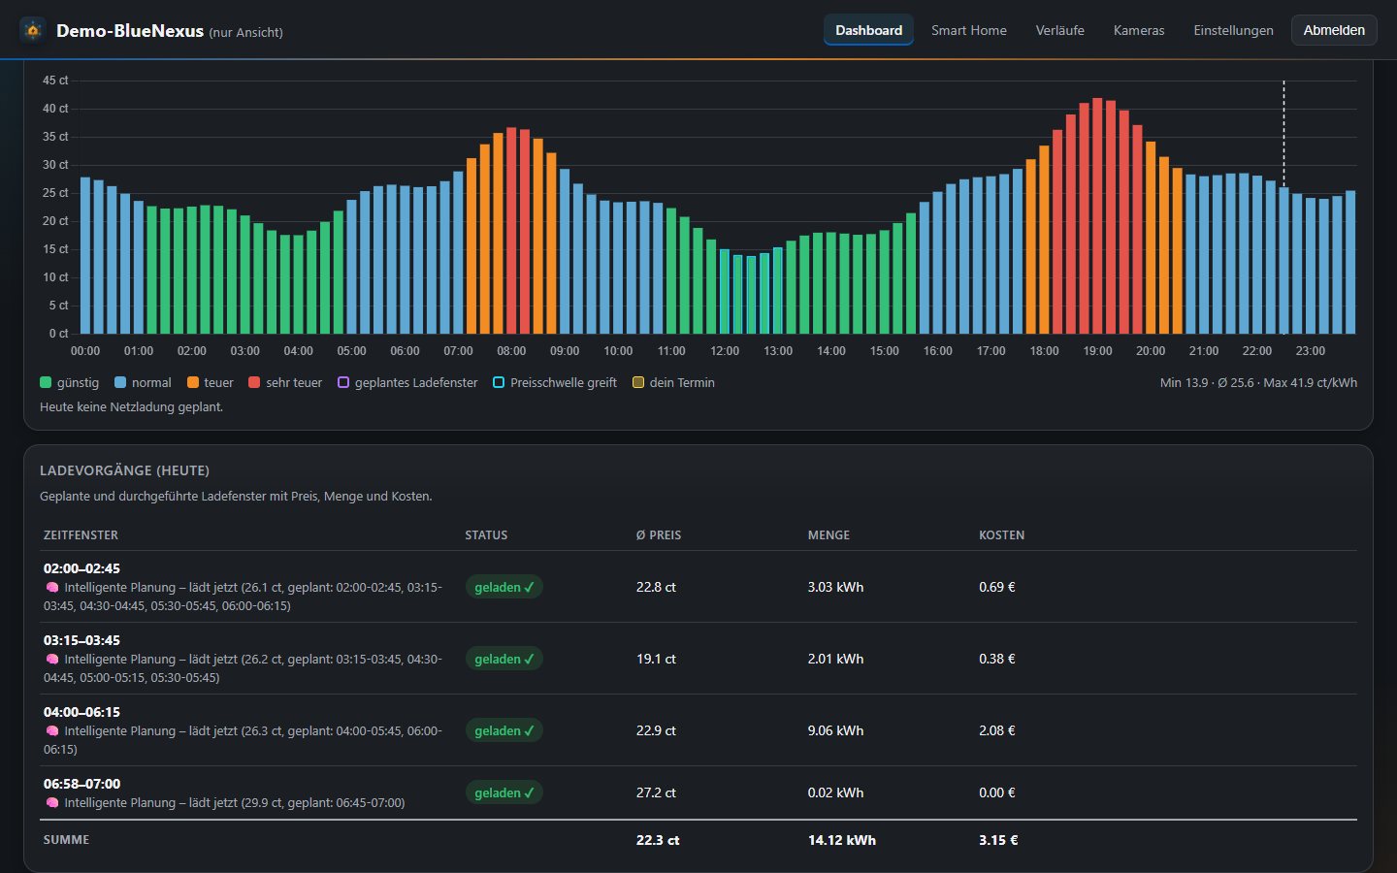Viewport: 1397px width, 873px height.
Task: Click the LADEVORGÄNGE (HEUTE) section heading
Action: point(124,470)
